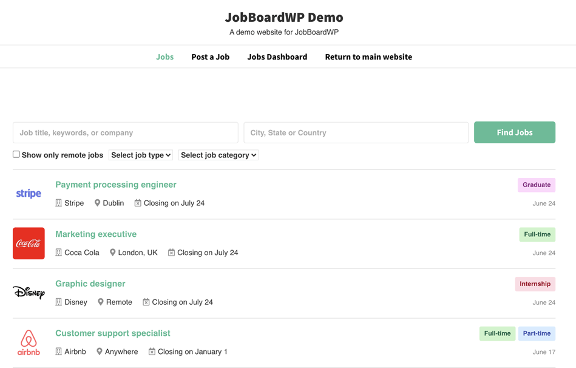Click the Coca Cola company name text
Viewport: 576px width, 368px height.
(x=82, y=253)
